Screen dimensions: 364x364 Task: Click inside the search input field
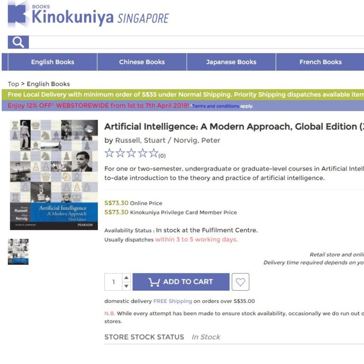196,42
